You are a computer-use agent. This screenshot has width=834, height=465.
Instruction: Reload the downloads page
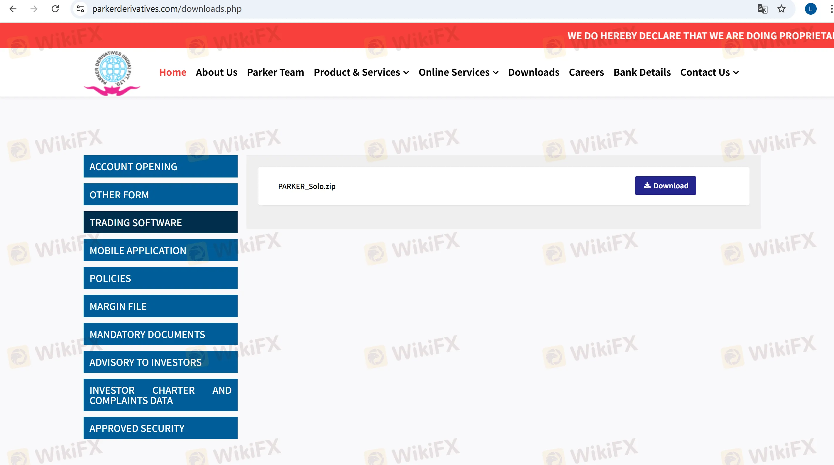click(55, 9)
